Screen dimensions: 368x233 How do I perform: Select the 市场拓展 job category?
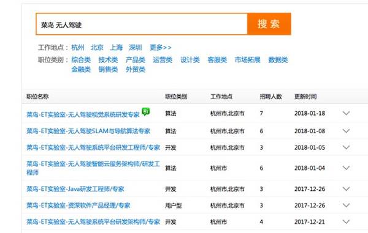[x=247, y=60]
